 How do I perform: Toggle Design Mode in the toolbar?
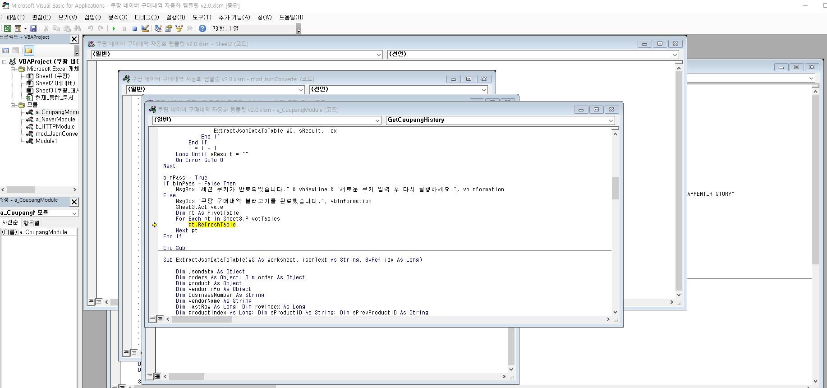tap(145, 28)
